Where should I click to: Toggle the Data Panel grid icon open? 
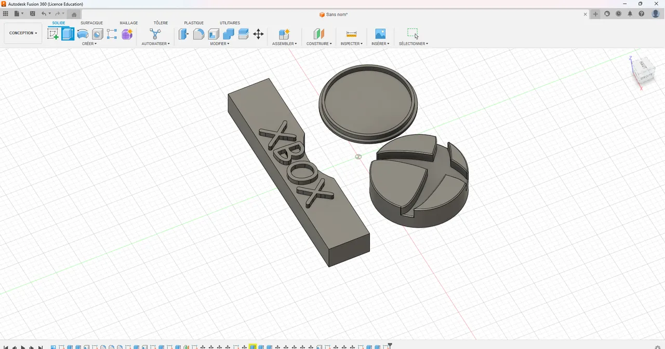[x=5, y=13]
